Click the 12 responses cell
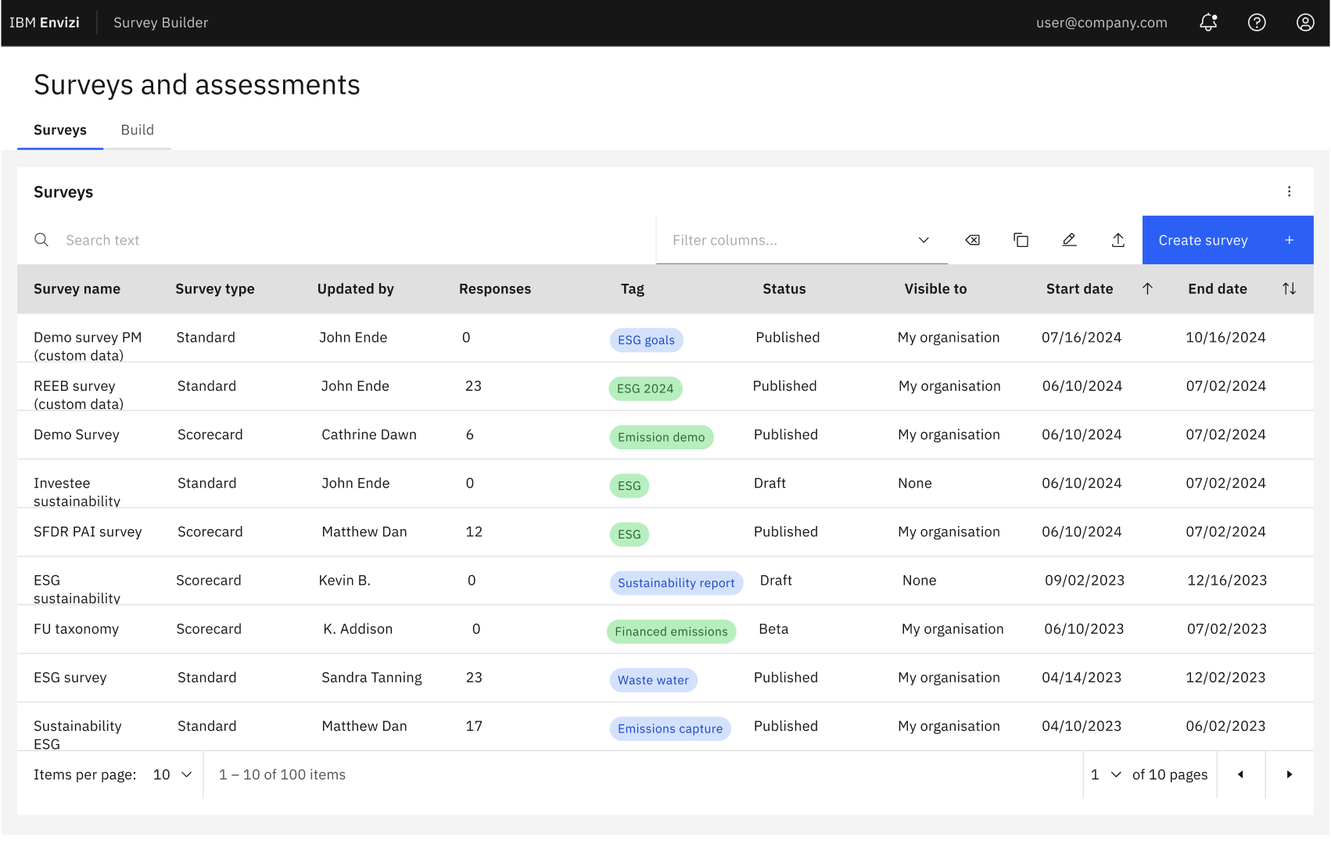Viewport: 1331px width, 841px height. tap(474, 531)
